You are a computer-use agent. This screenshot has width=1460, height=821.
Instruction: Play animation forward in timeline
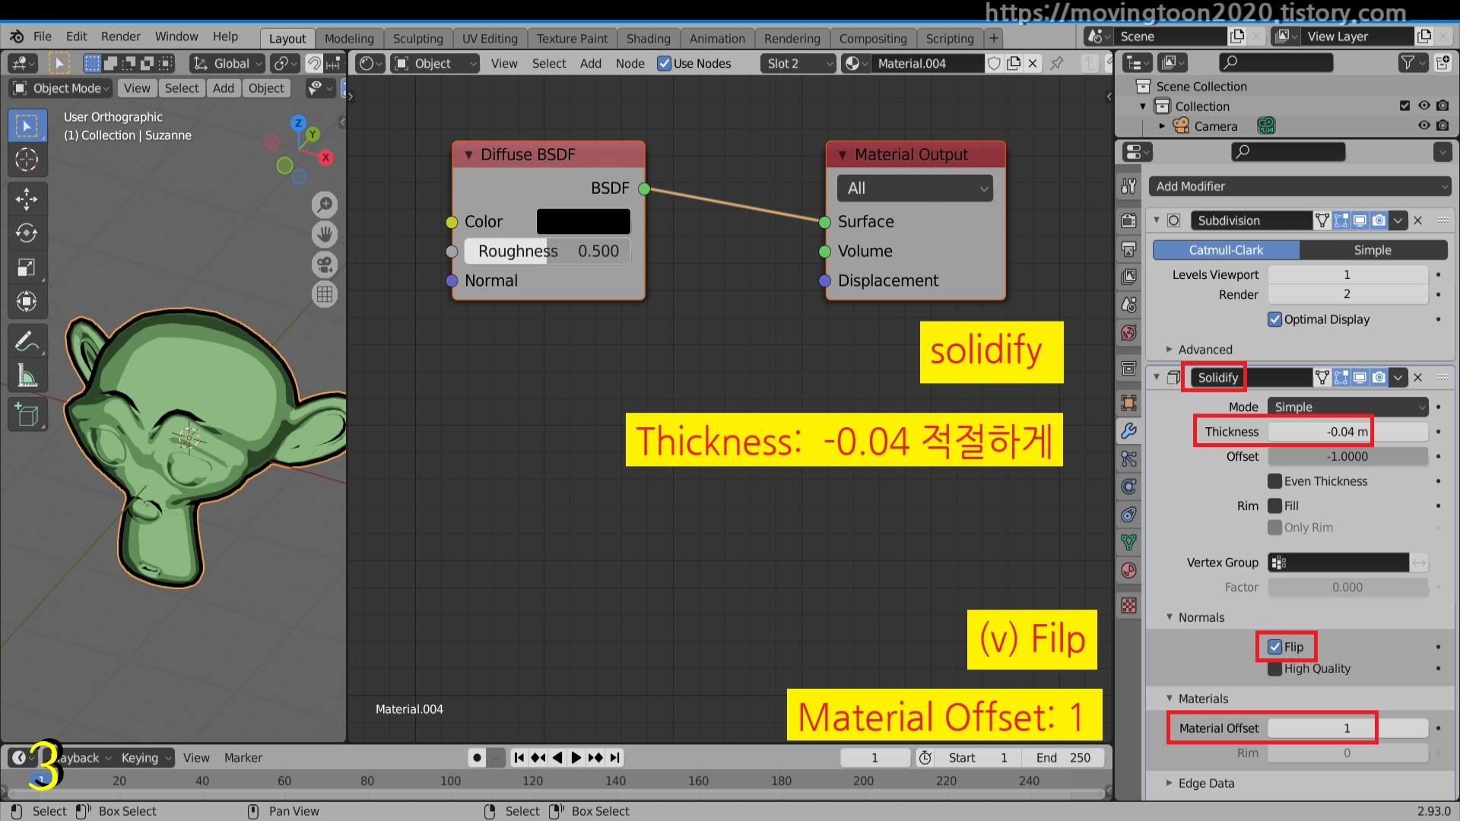(576, 758)
